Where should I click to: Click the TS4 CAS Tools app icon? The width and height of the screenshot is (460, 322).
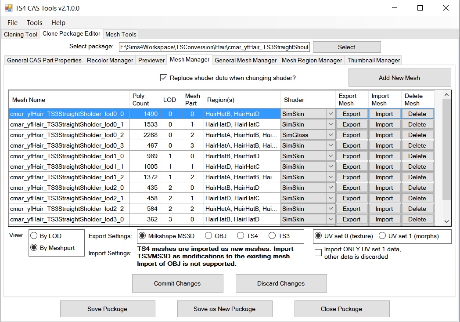click(8, 8)
